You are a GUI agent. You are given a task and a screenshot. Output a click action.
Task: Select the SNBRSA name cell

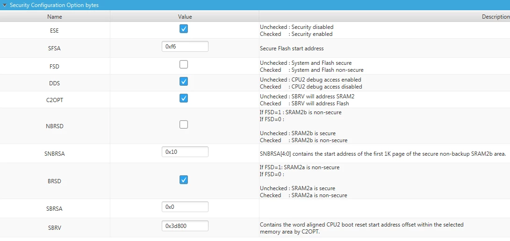[x=55, y=154]
